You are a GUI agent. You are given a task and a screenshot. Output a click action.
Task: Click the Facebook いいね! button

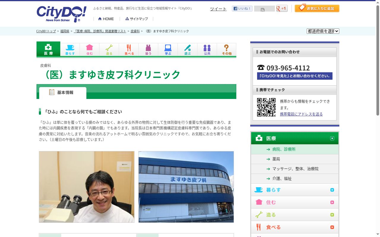(x=242, y=9)
